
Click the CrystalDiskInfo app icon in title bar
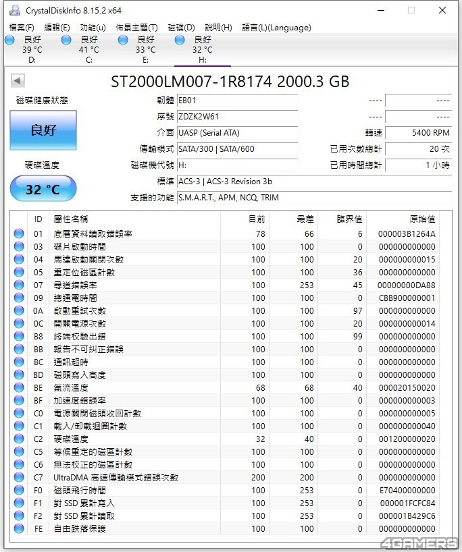14,11
